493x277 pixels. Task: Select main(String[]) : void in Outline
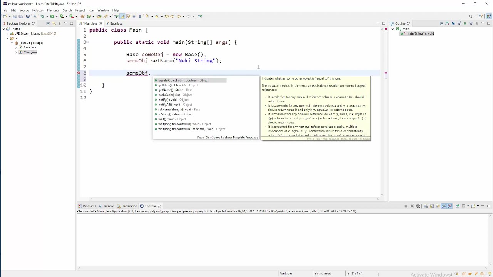coord(418,34)
